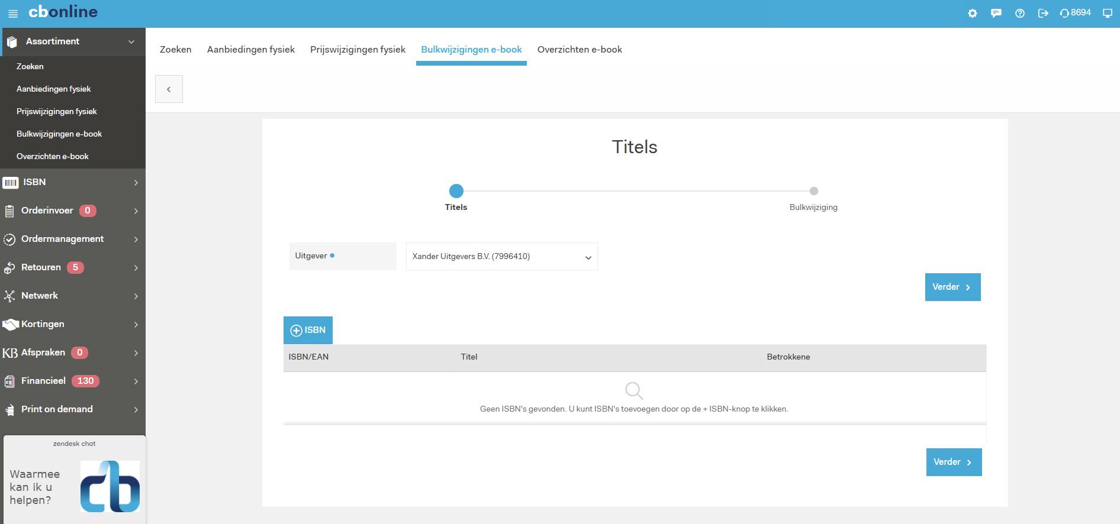Switch to Aanbiedingen fysiek tab
Image resolution: width=1120 pixels, height=524 pixels.
click(251, 50)
